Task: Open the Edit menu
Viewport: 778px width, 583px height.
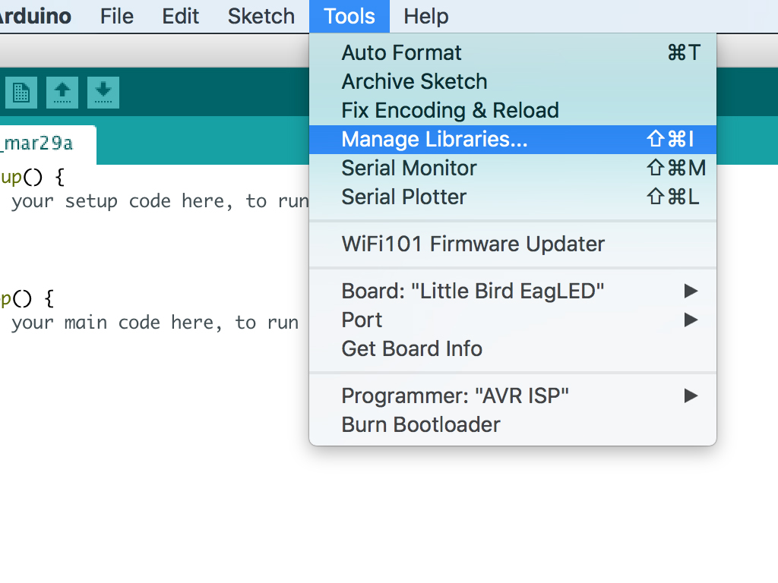Action: [181, 17]
